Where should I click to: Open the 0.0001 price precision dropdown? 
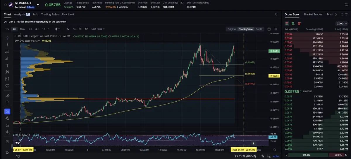pyautogui.click(x=342, y=24)
